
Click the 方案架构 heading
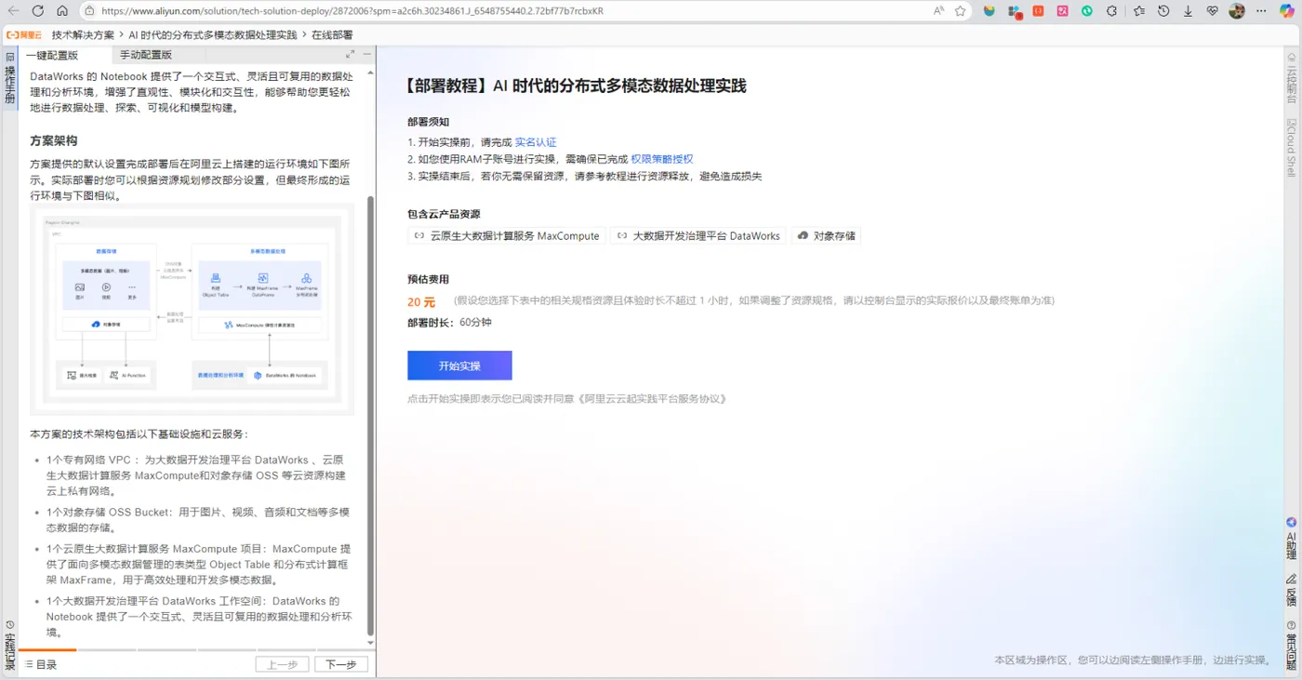(x=54, y=140)
